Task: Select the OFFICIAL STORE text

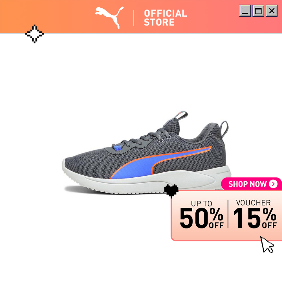Action: pos(165,17)
